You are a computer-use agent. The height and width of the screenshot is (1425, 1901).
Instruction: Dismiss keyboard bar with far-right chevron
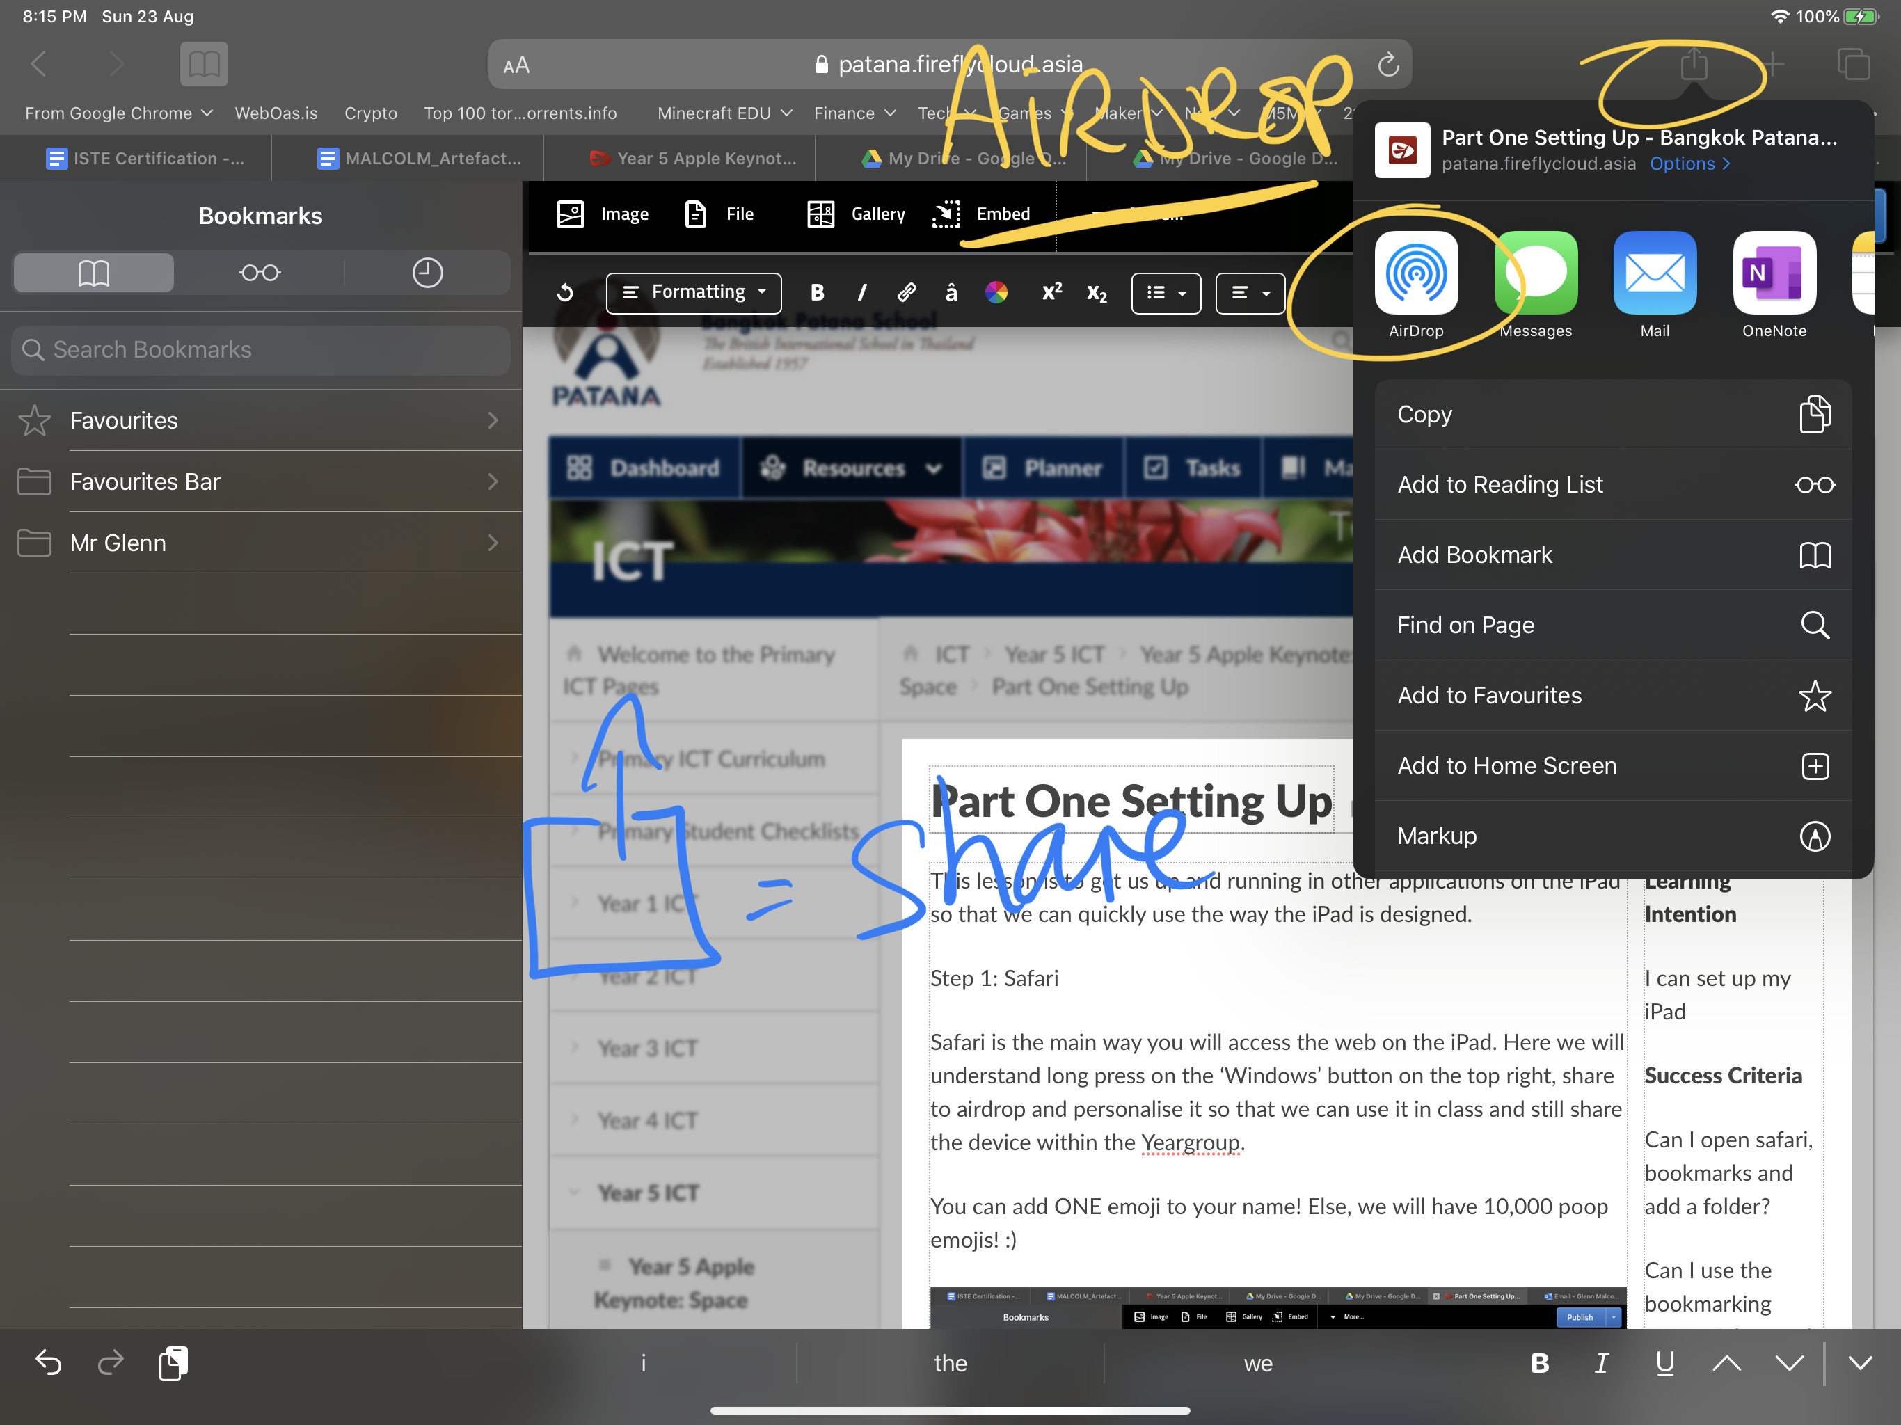tap(1861, 1363)
